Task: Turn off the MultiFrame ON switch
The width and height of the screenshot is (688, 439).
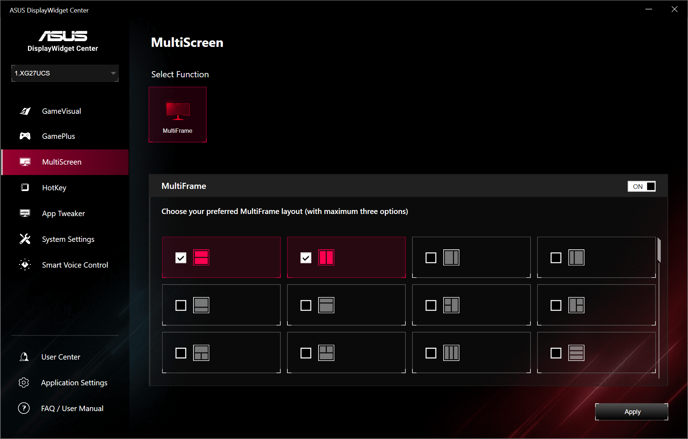Action: pos(641,186)
